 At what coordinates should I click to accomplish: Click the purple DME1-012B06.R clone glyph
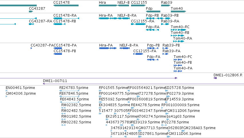(215, 78)
